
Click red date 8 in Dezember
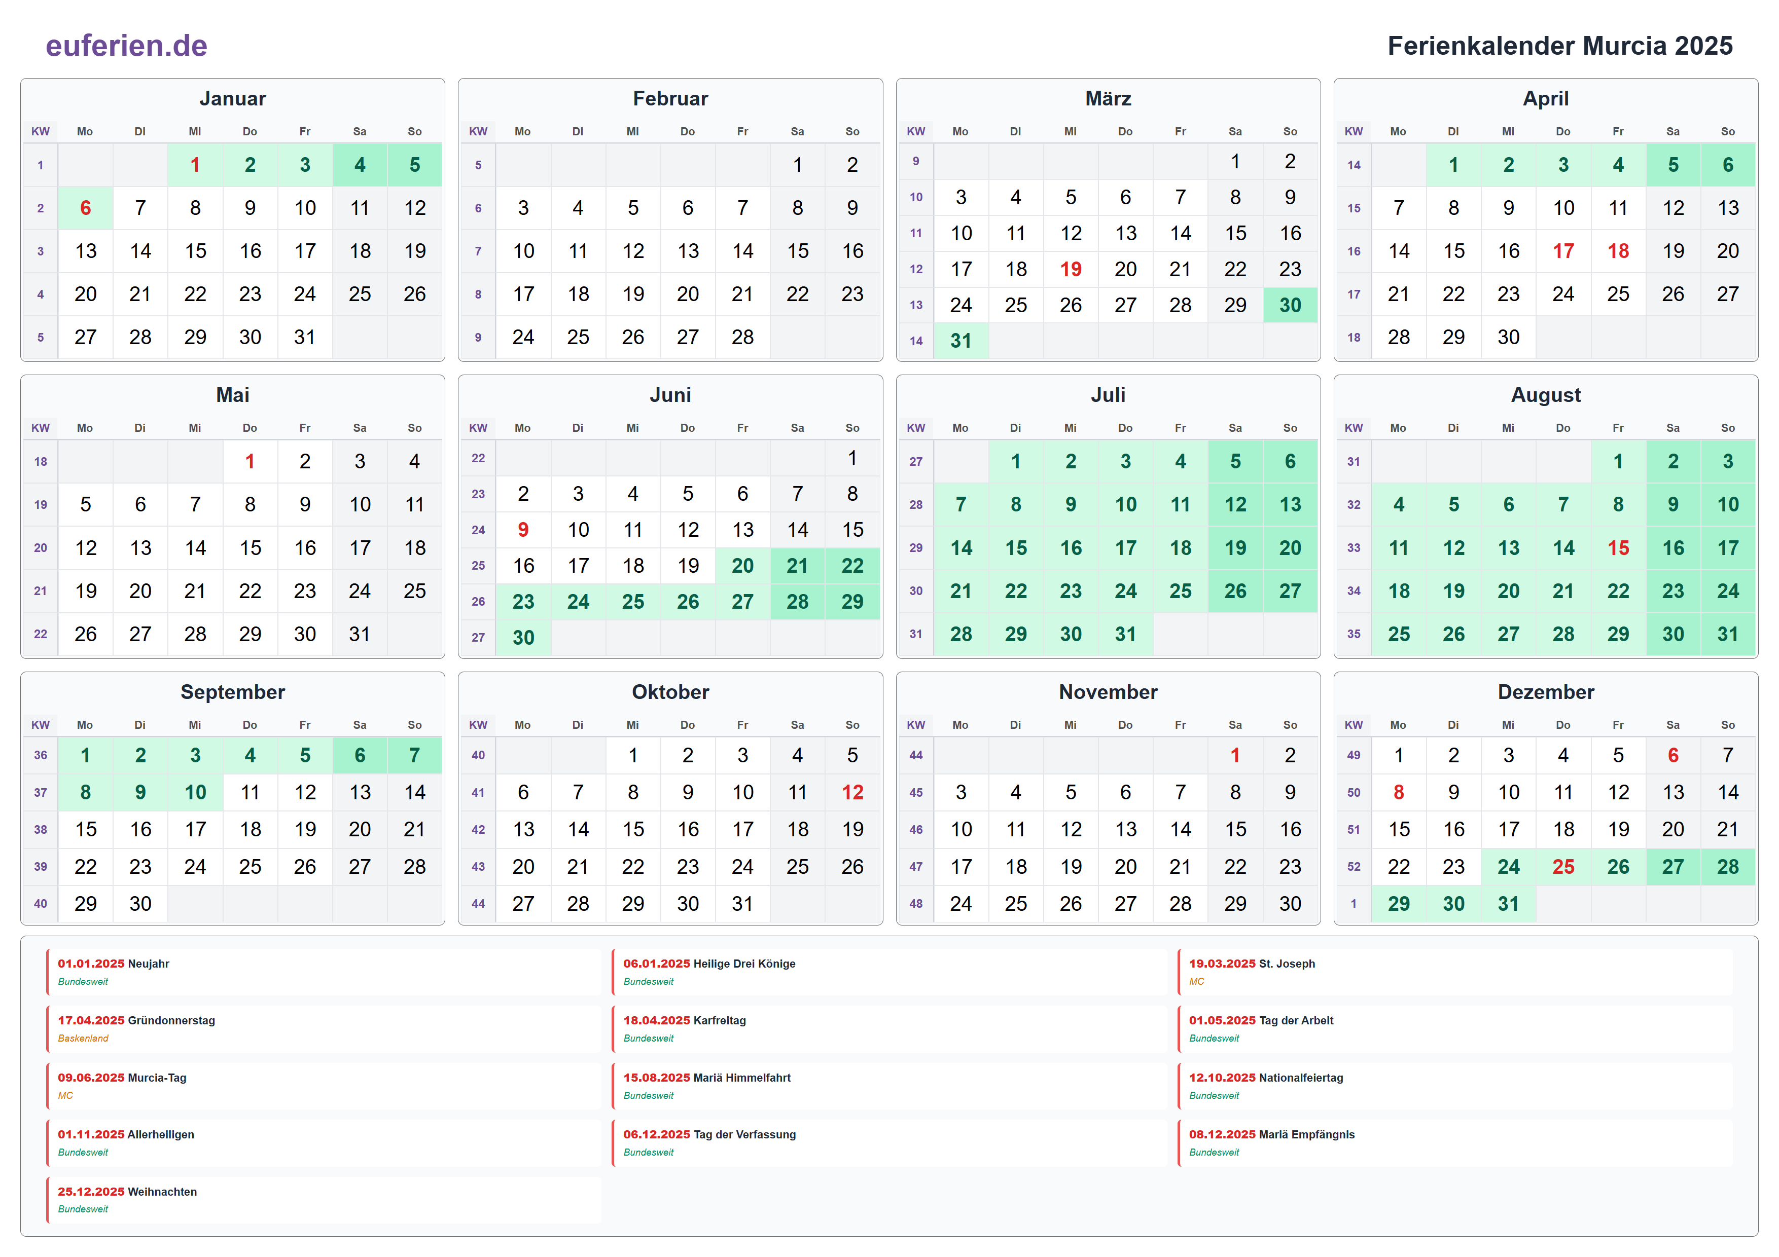[x=1399, y=792]
